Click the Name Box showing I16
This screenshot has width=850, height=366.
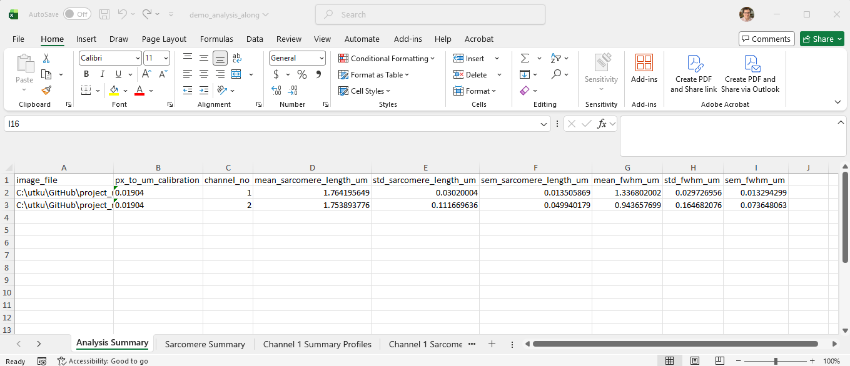[277, 124]
